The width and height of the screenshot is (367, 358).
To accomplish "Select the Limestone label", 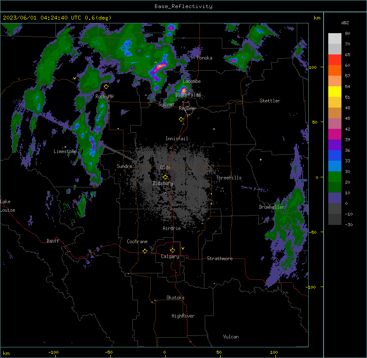I will (65, 151).
